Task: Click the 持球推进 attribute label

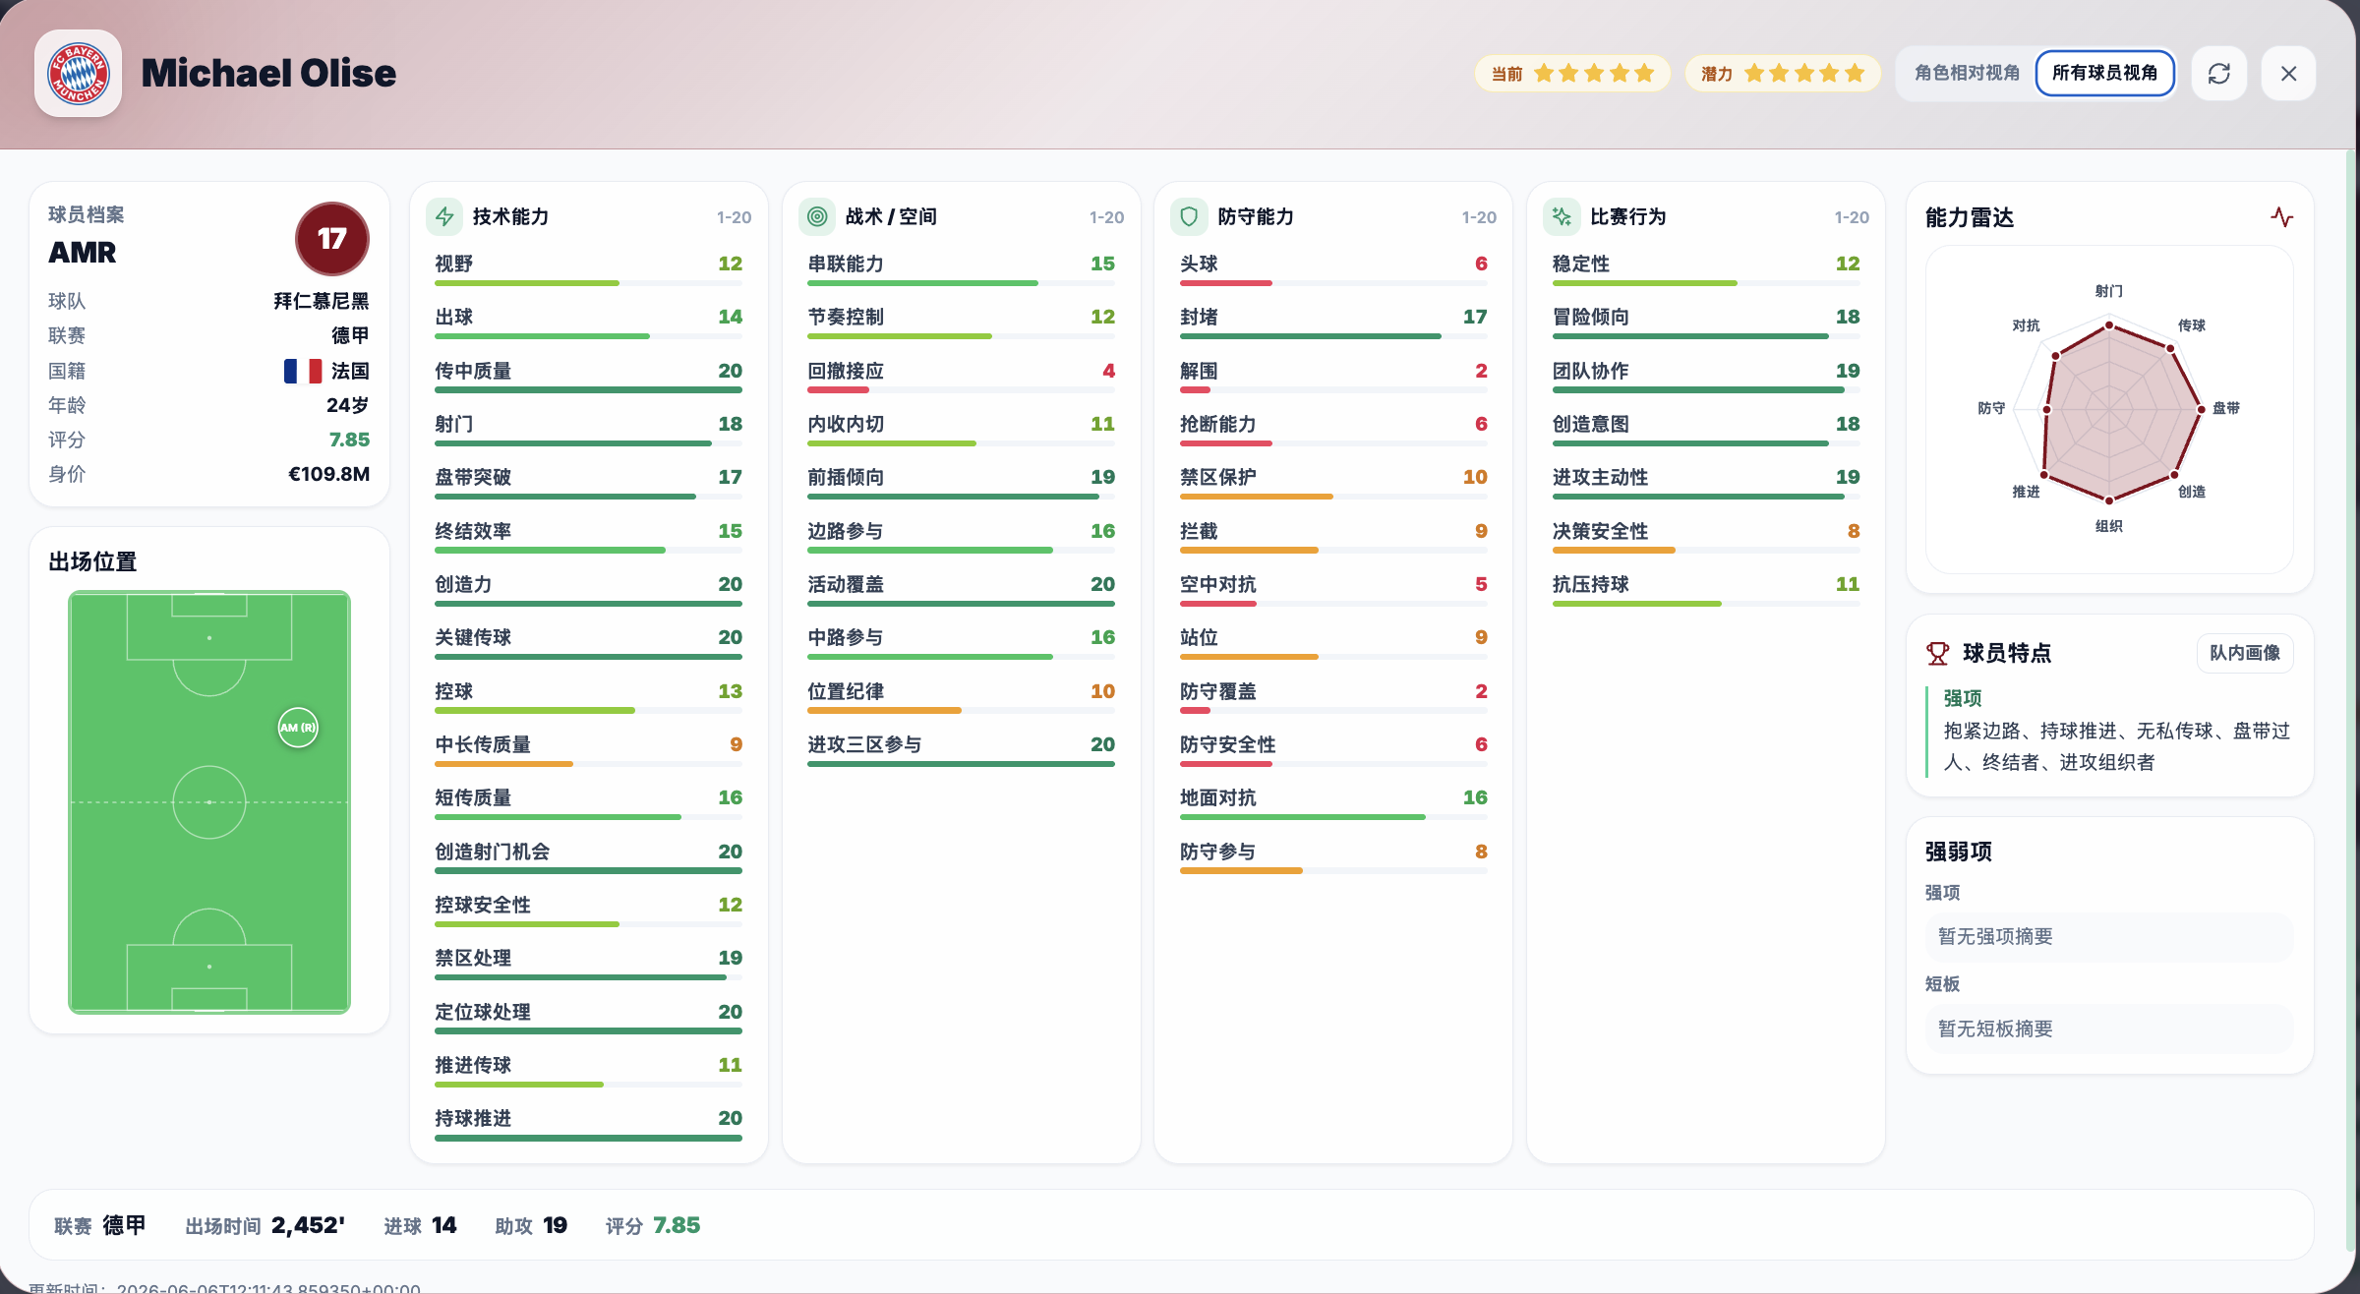Action: [x=473, y=1118]
